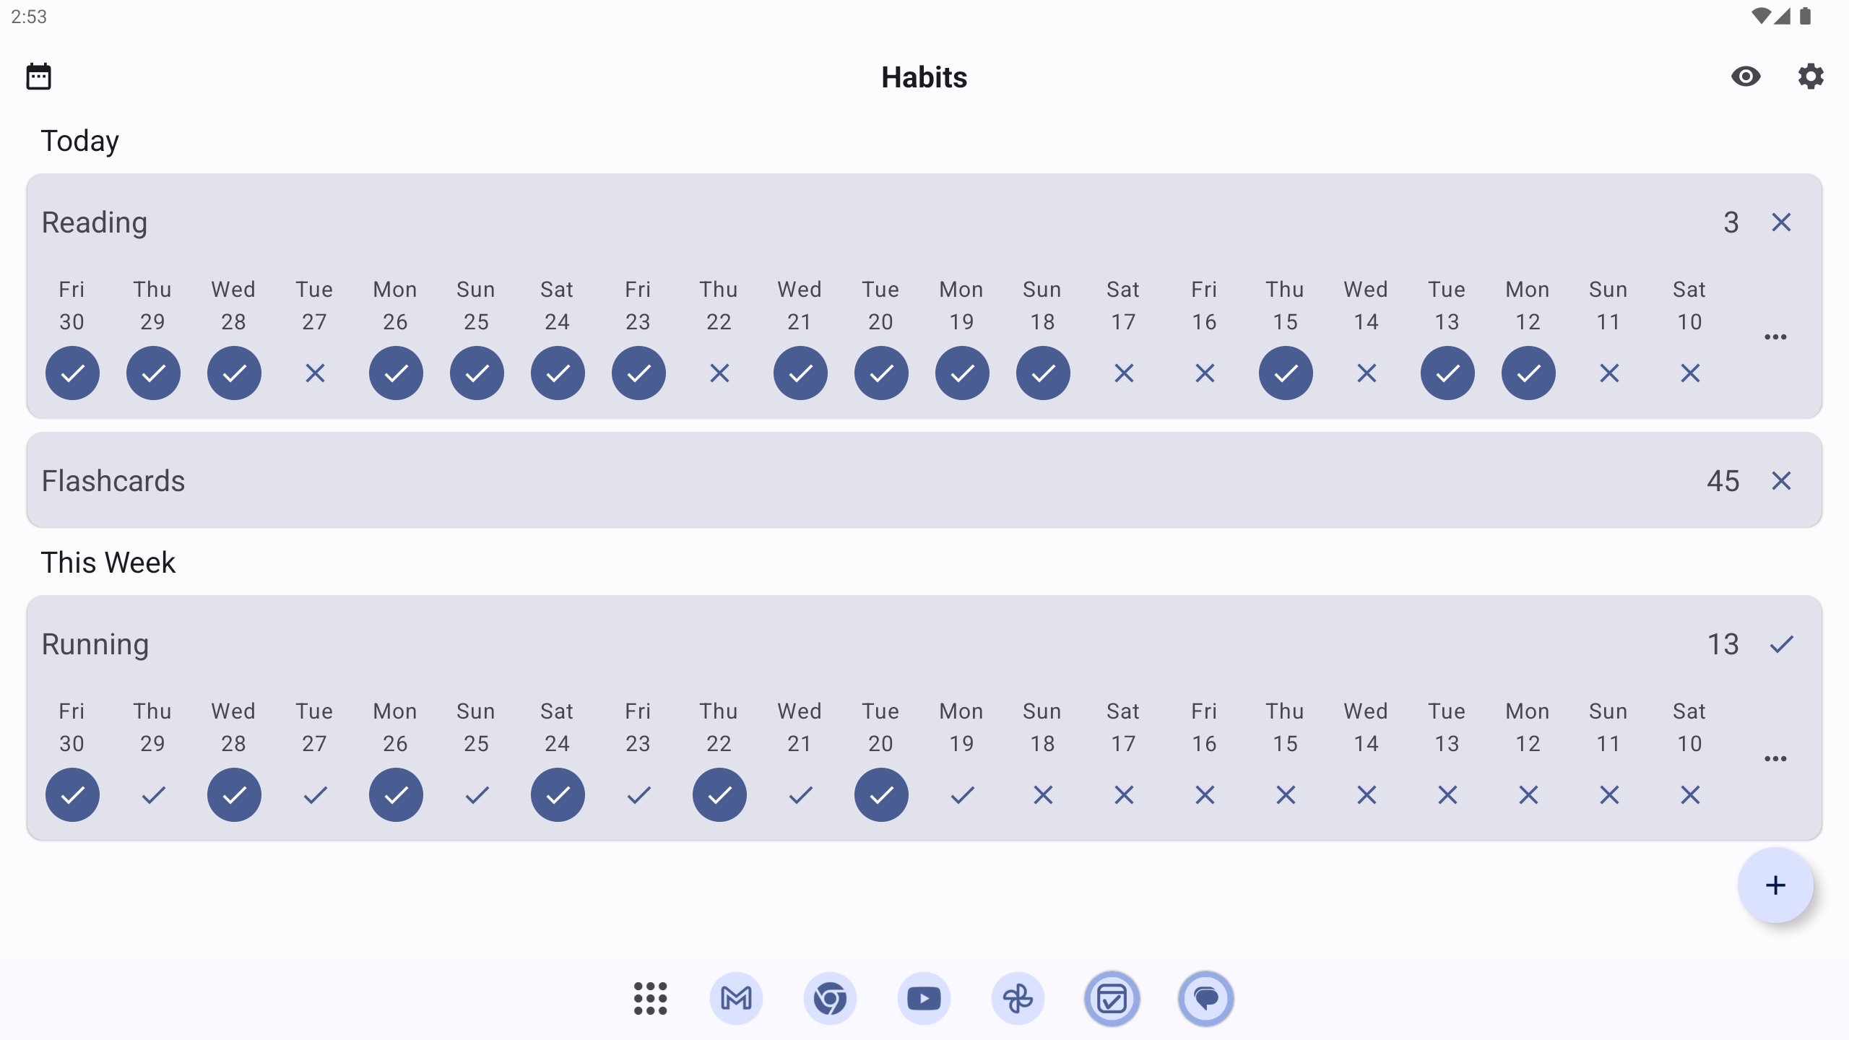Open the pinwheel Photos app icon
Screen dimensions: 1849x1040
[x=1018, y=999]
